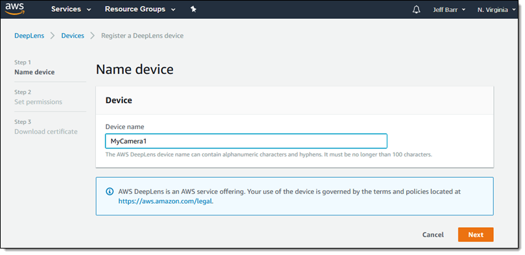Click the info icon in legal notice
This screenshot has width=525, height=255.
[110, 191]
